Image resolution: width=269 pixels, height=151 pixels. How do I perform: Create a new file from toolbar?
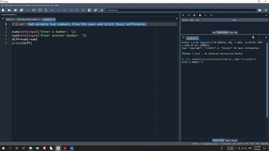click(3, 10)
